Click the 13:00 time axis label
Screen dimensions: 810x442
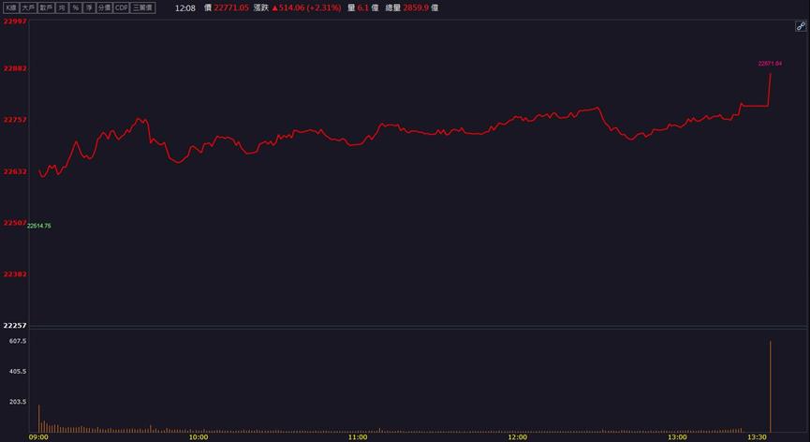click(x=677, y=437)
